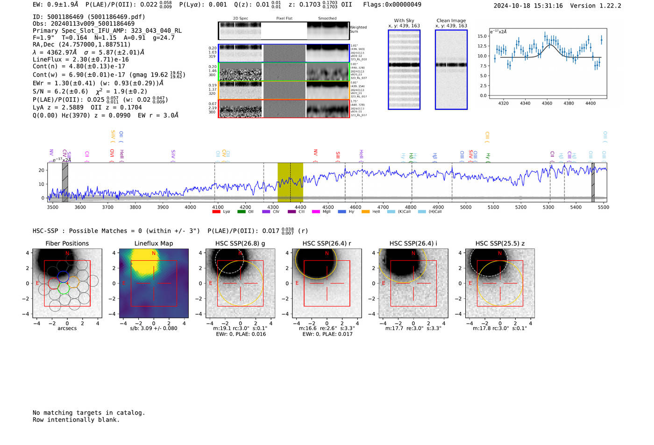This screenshot has height=445, width=654.
Task: Open the HSC SSP(26.4) r image
Action: [327, 283]
